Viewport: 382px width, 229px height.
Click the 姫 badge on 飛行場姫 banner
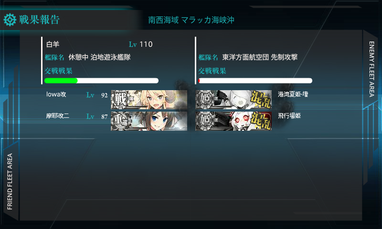[205, 121]
